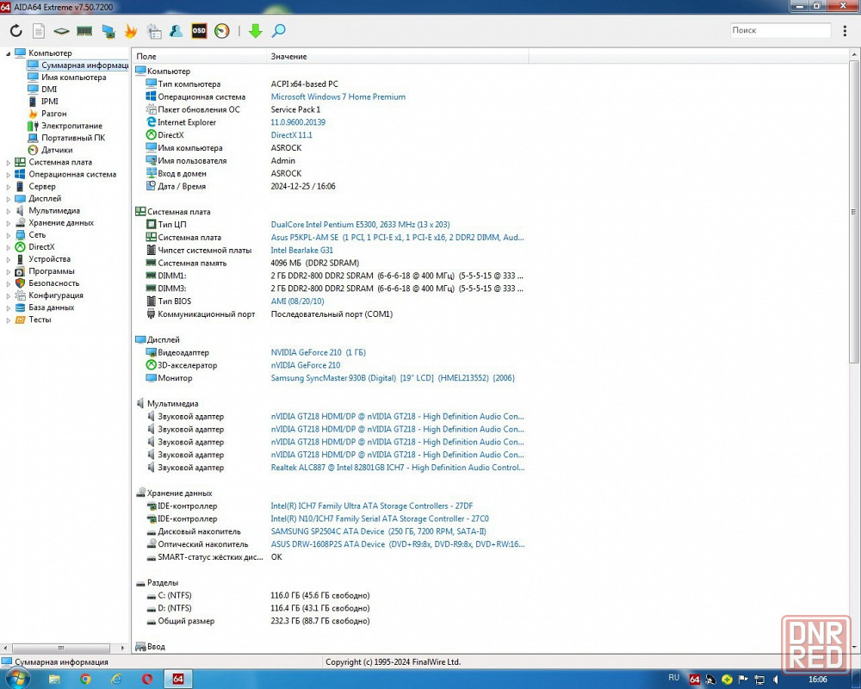Open the AMI (08/20/10) BIOS link
Image resolution: width=861 pixels, height=689 pixels.
click(x=297, y=301)
